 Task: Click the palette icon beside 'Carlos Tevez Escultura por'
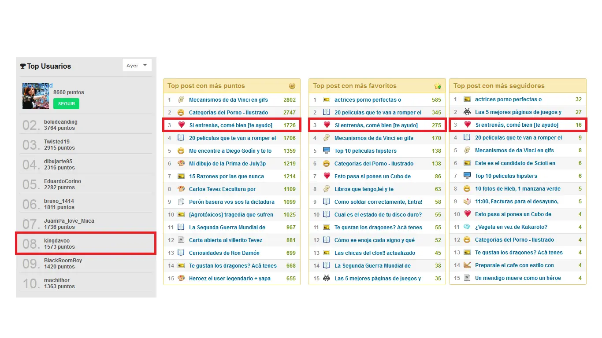(181, 189)
